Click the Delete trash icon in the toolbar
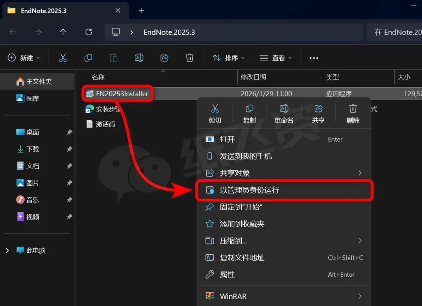 190,57
